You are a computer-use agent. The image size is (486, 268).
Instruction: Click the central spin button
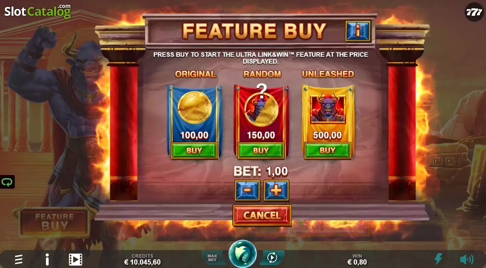(242, 254)
